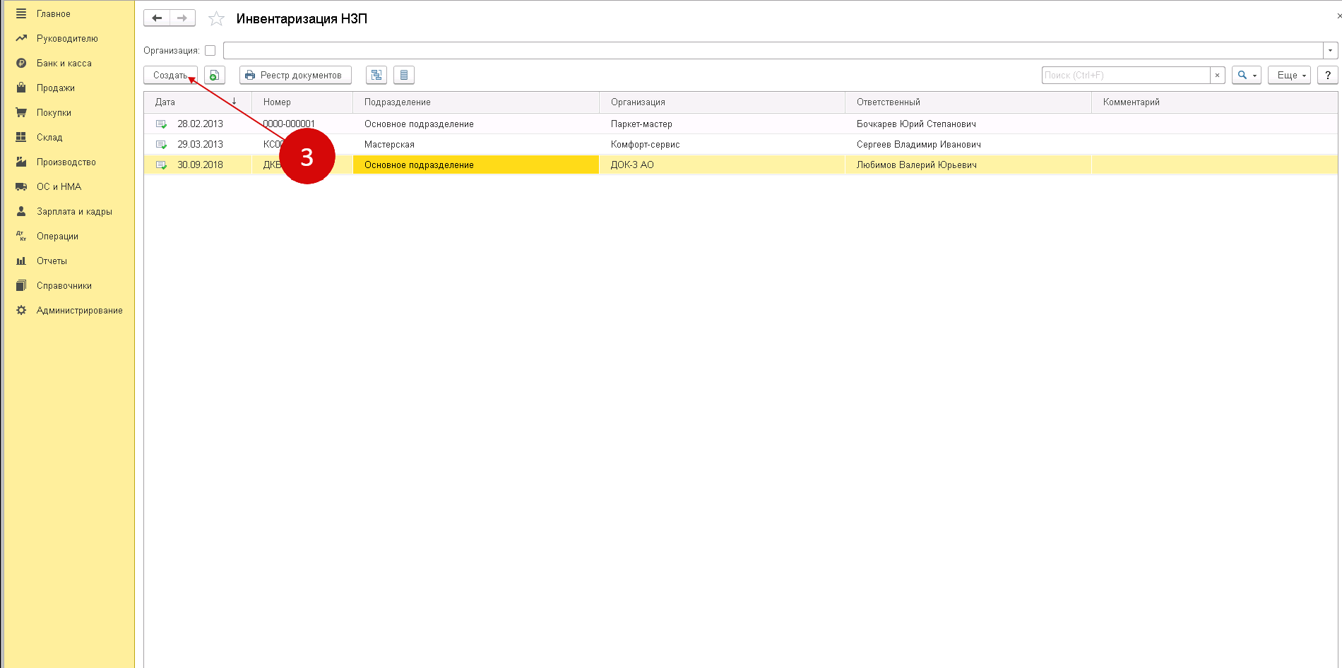The width and height of the screenshot is (1342, 668).
Task: Expand the Организация dropdown arrow
Action: click(1330, 51)
